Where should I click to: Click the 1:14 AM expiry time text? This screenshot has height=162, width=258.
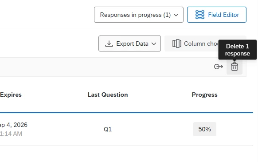coord(11,134)
